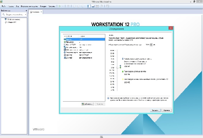The height and width of the screenshot is (138, 203).
Task: Open the Файл menu
Action: (x=4, y=6)
